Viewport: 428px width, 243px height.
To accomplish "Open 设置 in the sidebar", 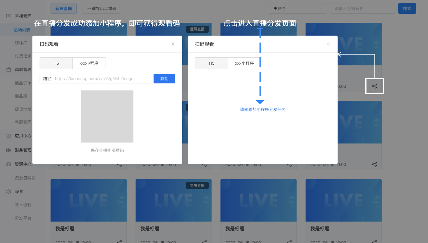I will pyautogui.click(x=19, y=191).
